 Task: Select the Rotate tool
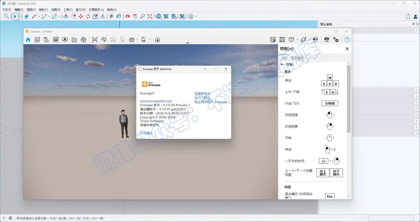pos(88,16)
